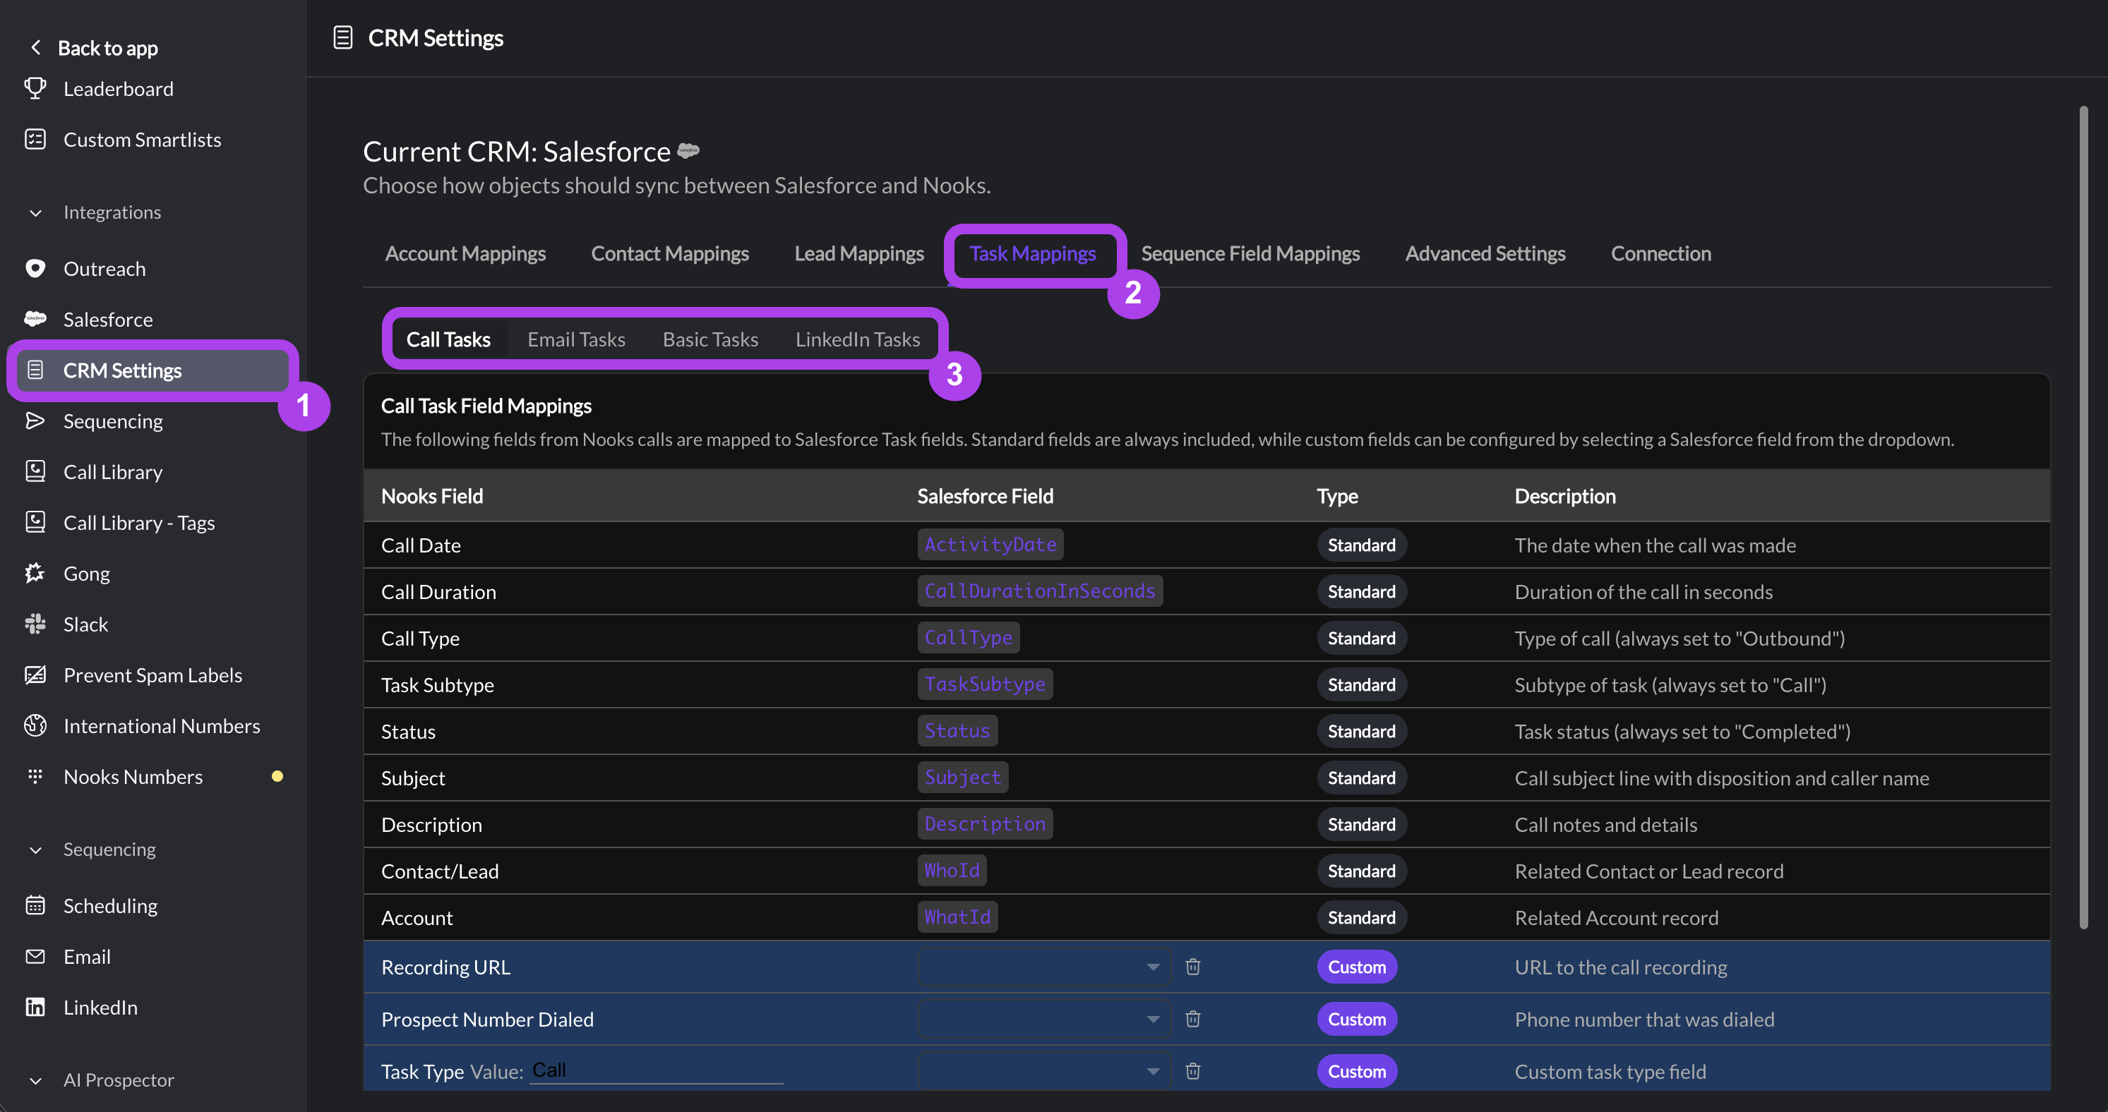The image size is (2108, 1112).
Task: Click the Prevent Spam Labels icon
Action: click(35, 674)
